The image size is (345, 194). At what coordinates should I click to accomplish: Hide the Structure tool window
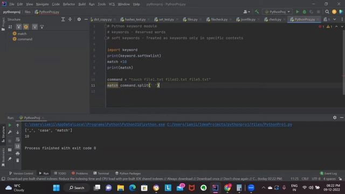(x=86, y=19)
